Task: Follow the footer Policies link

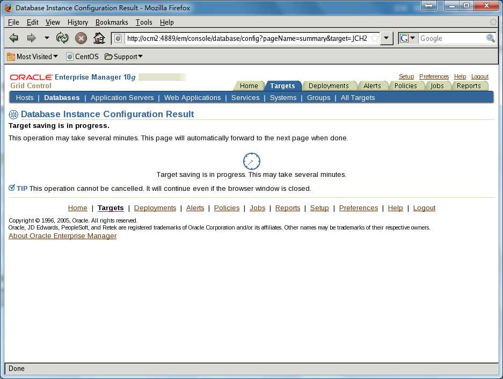Action: [227, 208]
